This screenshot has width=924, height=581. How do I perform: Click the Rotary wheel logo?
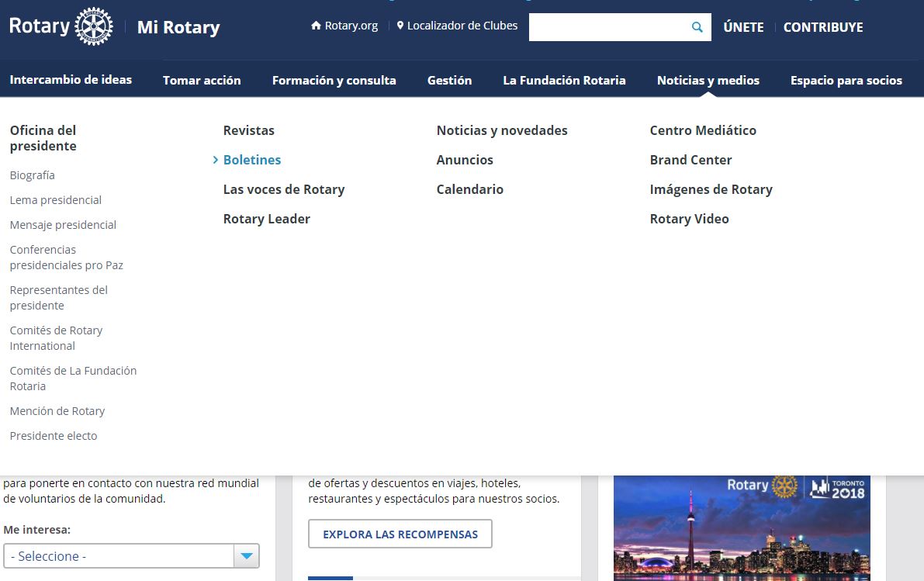tap(94, 26)
